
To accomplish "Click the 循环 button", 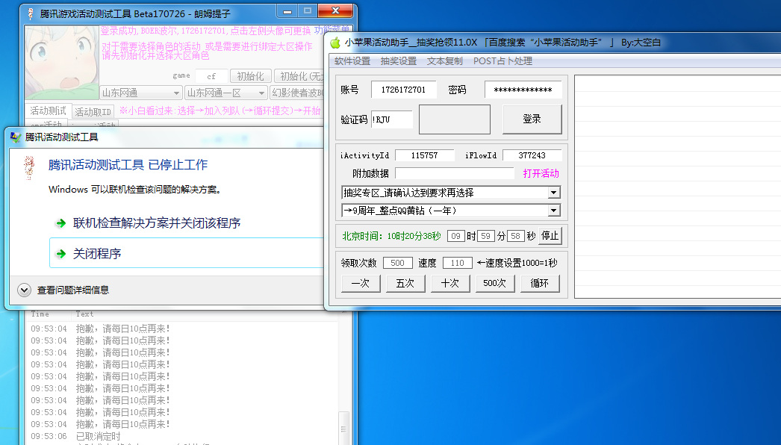I will [x=540, y=283].
